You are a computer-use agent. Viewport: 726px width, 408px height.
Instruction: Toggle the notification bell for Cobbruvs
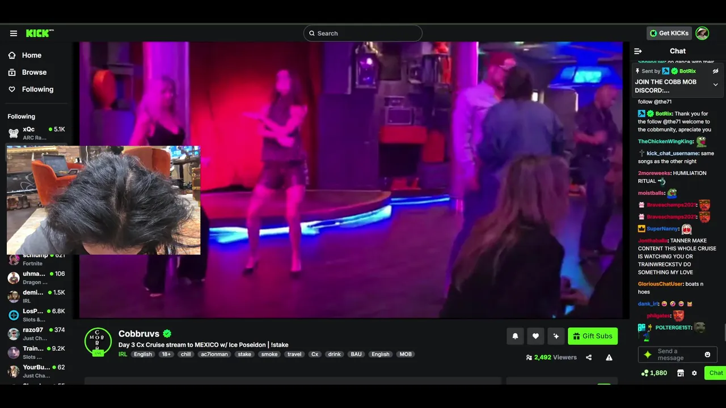click(x=515, y=336)
